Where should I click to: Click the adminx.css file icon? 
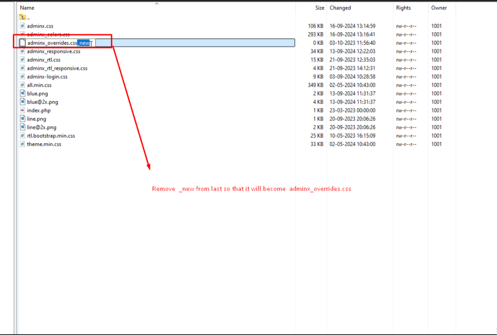coord(22,26)
